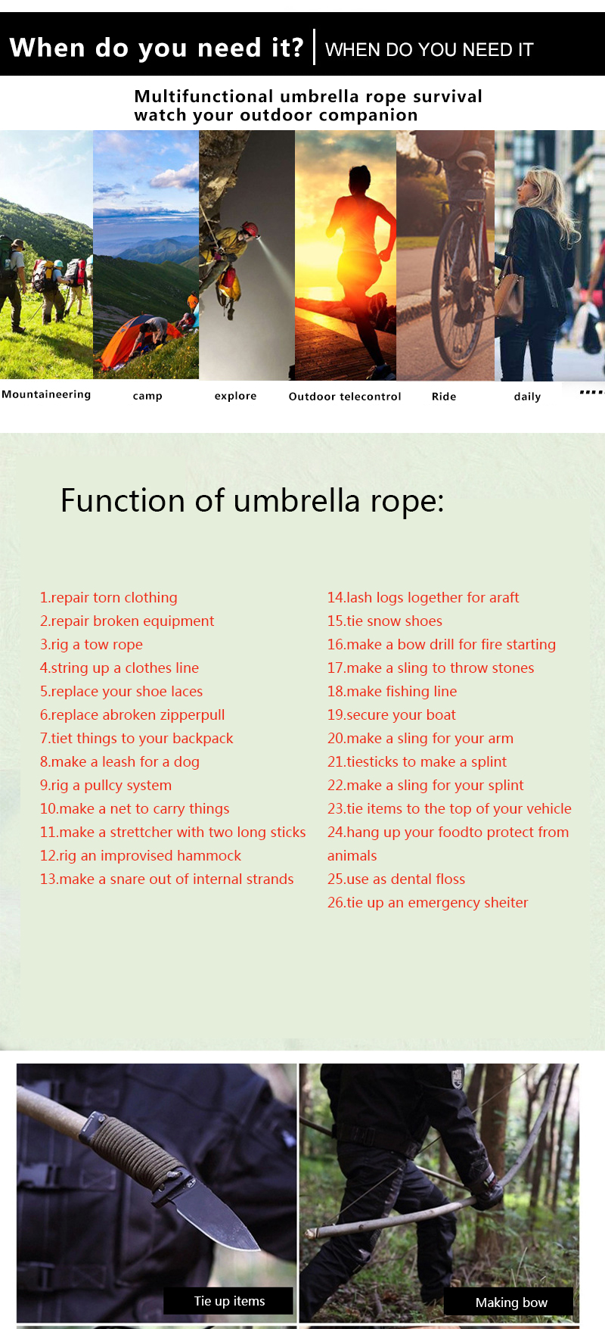Select '1.repair torn clothing' list item
This screenshot has height=1329, width=605.
point(109,597)
